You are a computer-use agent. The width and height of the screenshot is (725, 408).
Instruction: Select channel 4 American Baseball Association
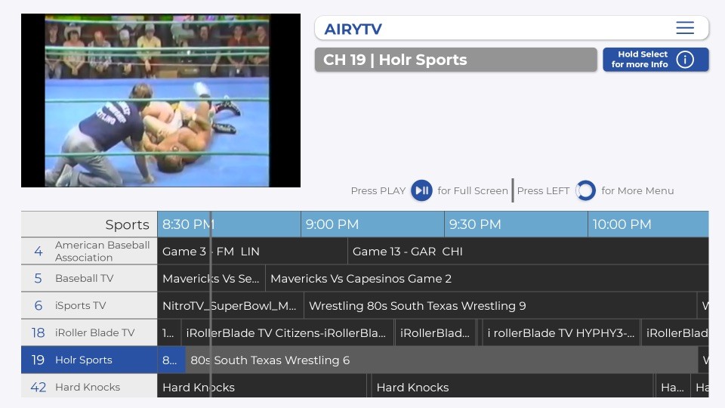(89, 251)
